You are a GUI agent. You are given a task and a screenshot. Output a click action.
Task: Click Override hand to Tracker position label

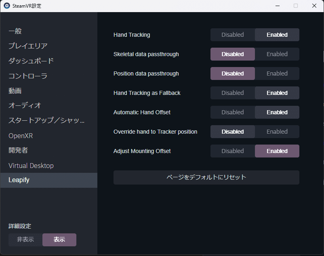[x=156, y=132]
